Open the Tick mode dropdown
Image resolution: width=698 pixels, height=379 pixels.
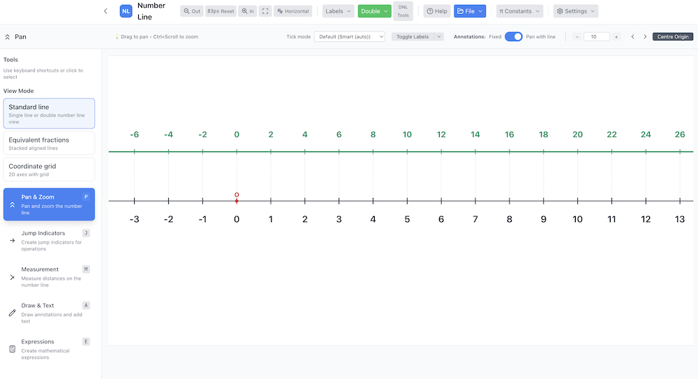point(349,36)
